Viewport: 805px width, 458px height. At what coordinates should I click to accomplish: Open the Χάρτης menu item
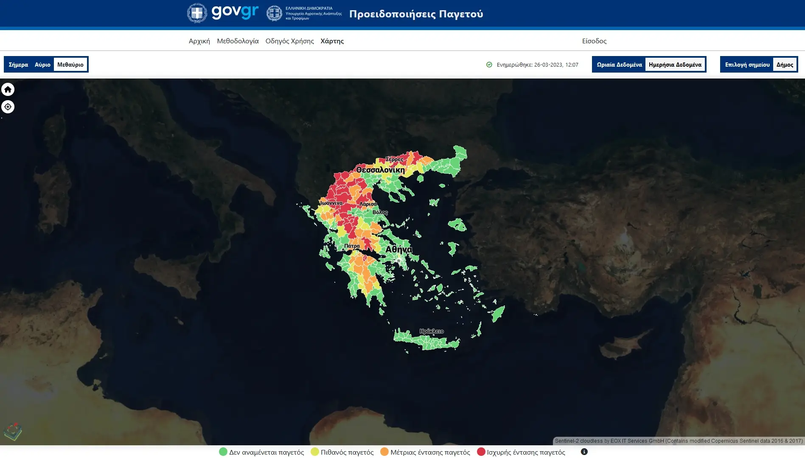pyautogui.click(x=332, y=41)
